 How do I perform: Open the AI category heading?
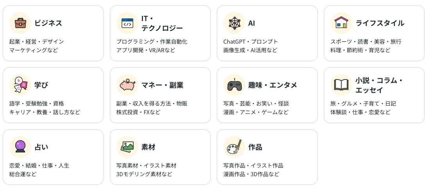252,23
